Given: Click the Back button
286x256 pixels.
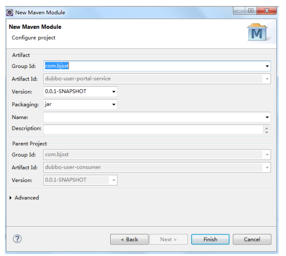Looking at the screenshot, I should (129, 240).
